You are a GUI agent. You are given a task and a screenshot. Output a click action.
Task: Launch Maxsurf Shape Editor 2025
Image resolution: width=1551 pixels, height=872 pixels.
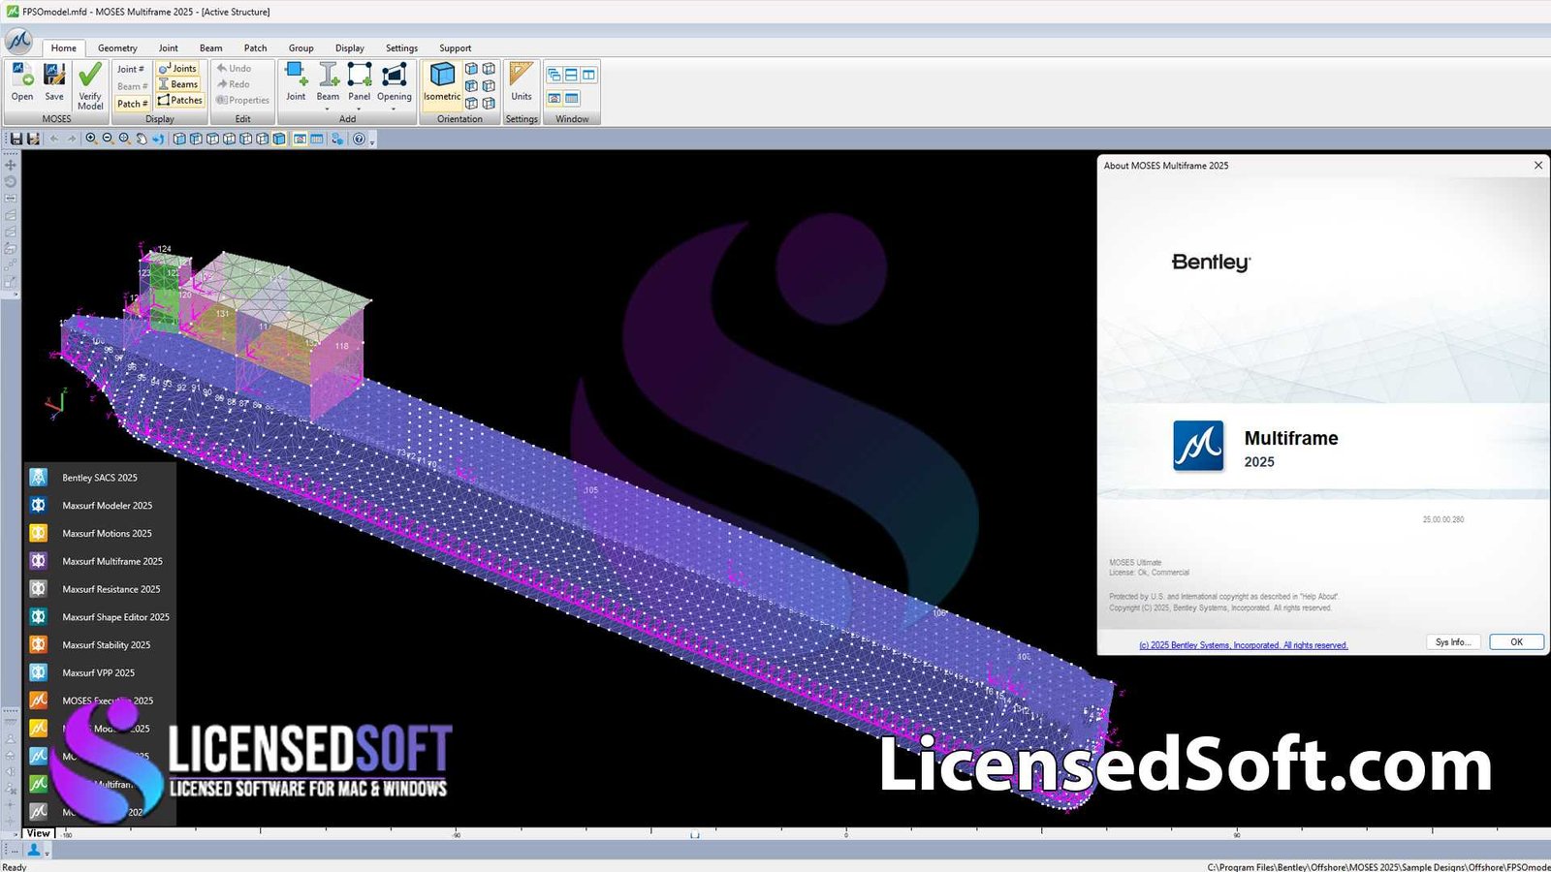(100, 617)
